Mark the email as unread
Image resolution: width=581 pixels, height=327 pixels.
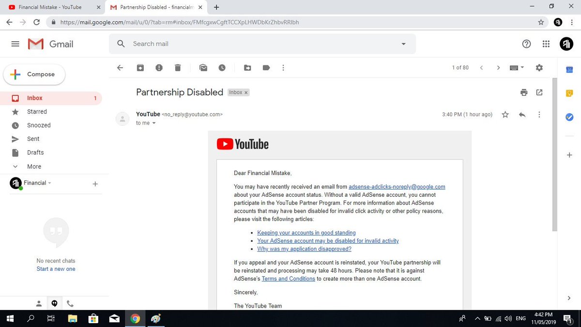coord(203,68)
